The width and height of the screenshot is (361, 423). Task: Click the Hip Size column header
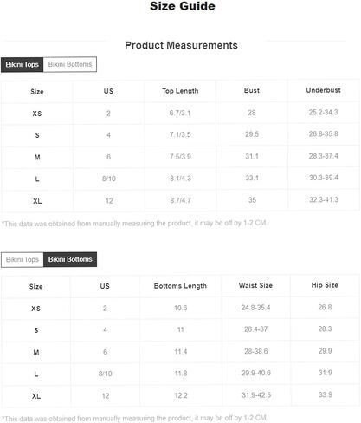pos(325,285)
